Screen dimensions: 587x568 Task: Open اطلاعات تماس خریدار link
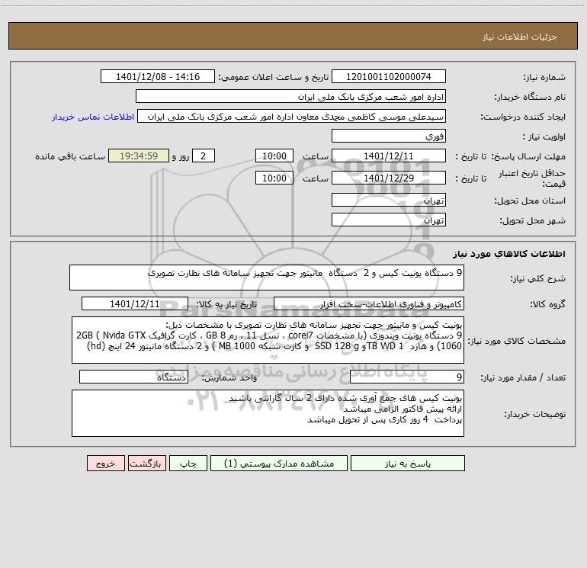pos(93,117)
